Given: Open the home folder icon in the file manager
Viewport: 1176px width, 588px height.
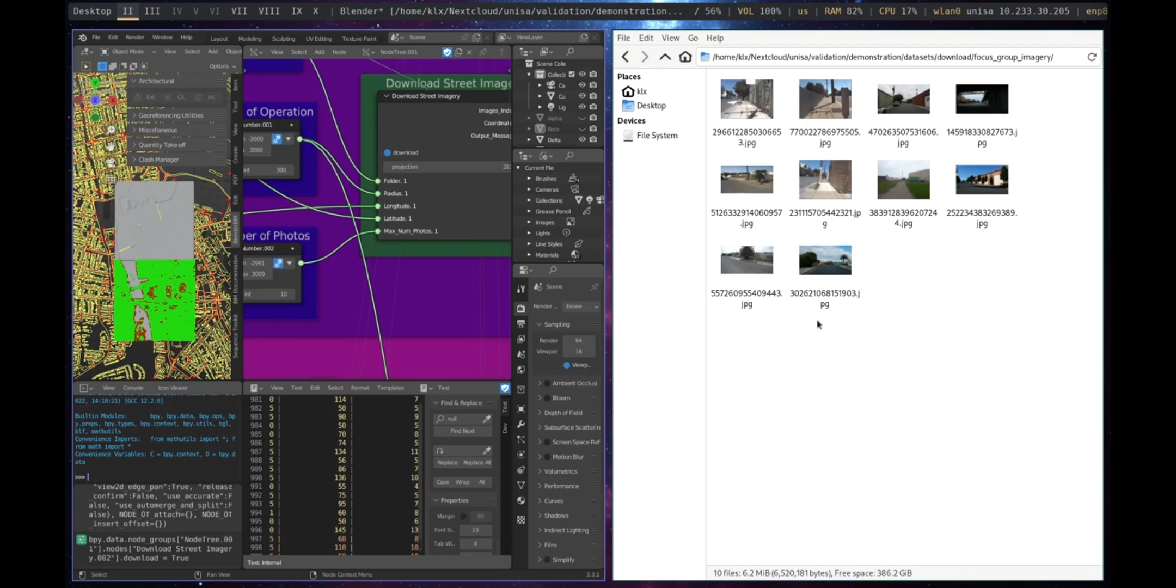Looking at the screenshot, I should tap(685, 57).
